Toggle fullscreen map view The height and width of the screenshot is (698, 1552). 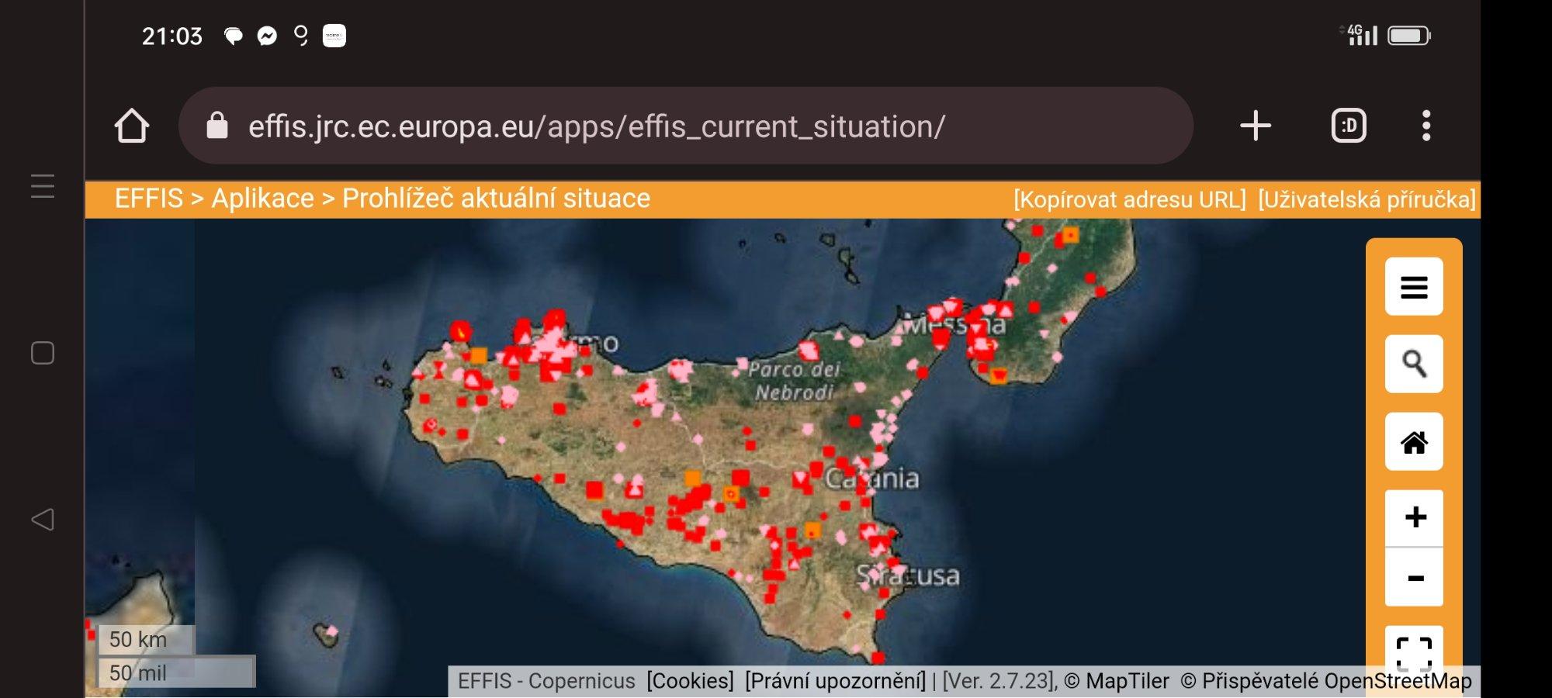pos(1414,650)
